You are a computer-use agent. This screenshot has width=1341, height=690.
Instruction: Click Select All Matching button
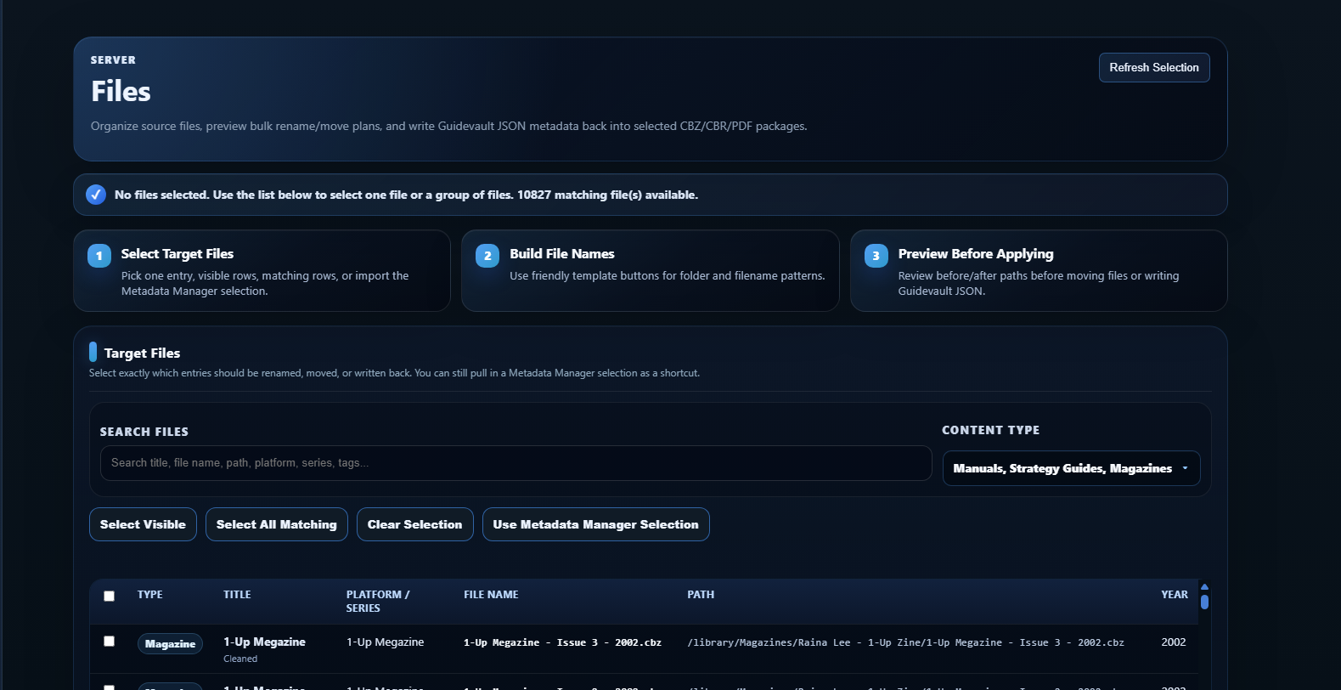click(277, 524)
